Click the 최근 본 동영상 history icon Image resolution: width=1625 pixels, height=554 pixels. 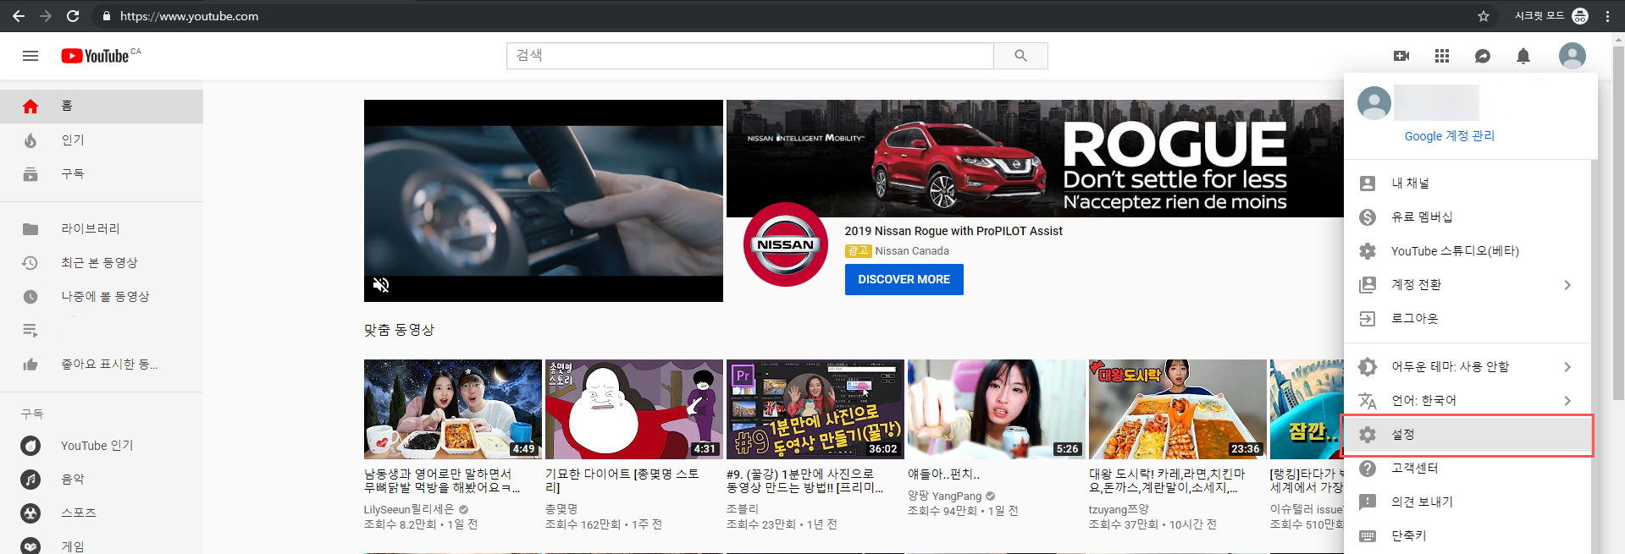coord(30,263)
